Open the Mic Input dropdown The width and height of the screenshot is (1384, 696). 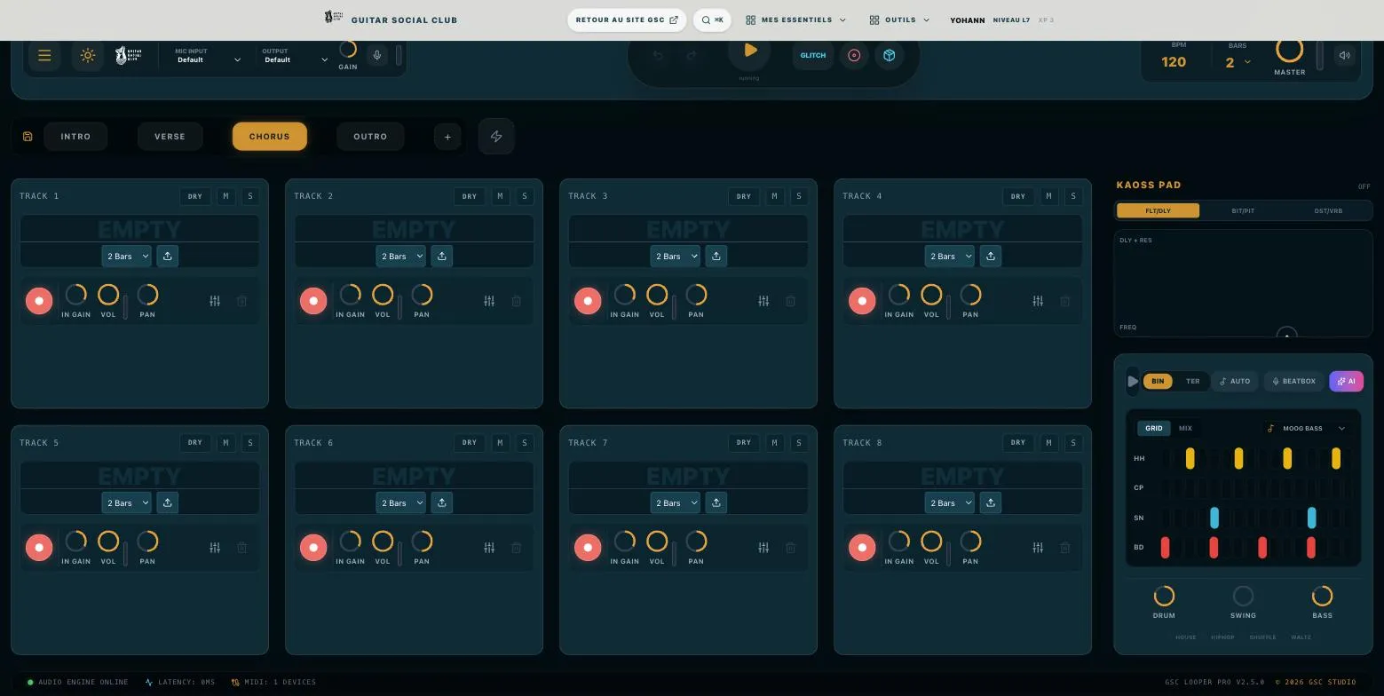coord(210,59)
